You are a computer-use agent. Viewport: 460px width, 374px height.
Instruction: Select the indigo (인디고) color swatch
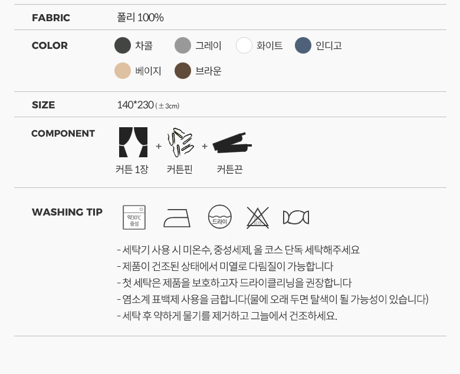(x=303, y=45)
